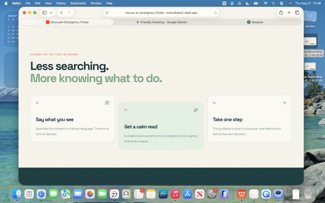Click the 'Say what you see' heading
This screenshot has width=325, height=203.
[x=55, y=120]
